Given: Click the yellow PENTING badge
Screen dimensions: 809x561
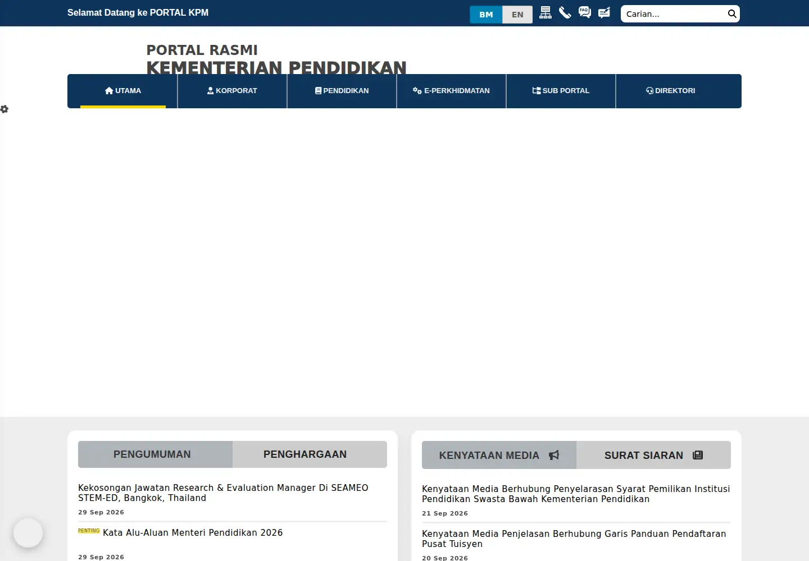Looking at the screenshot, I should tap(89, 531).
